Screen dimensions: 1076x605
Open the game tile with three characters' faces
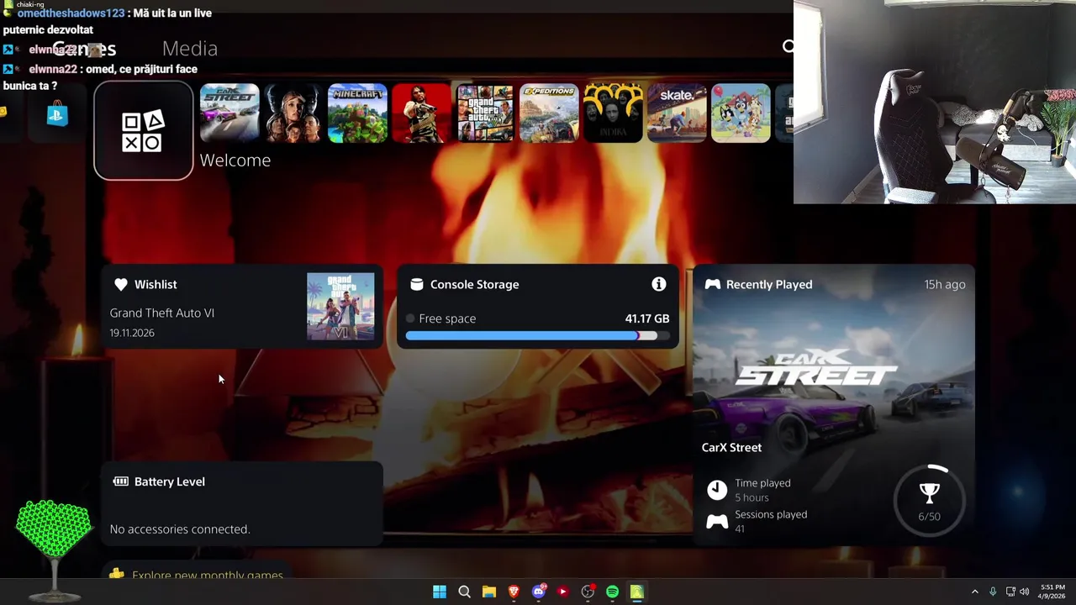293,113
